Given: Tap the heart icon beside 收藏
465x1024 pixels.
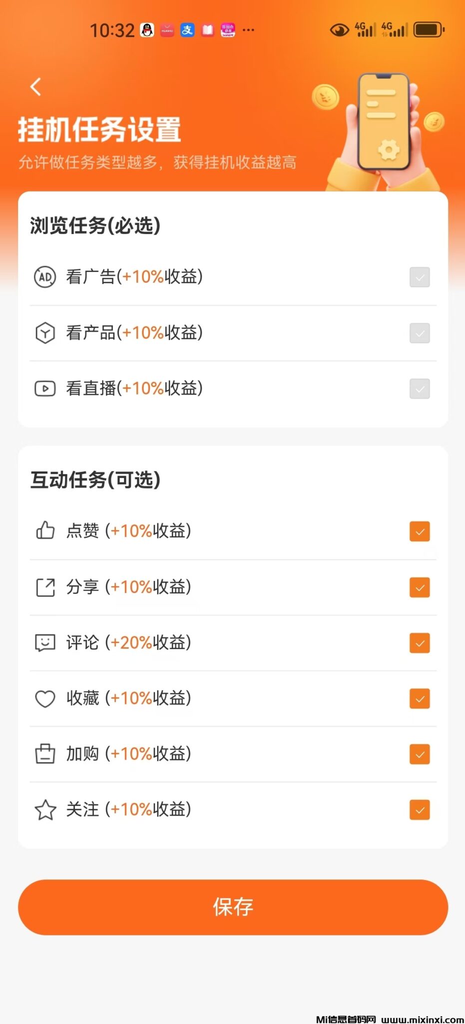Looking at the screenshot, I should [x=45, y=698].
